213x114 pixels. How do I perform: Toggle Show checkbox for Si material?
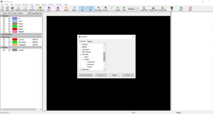pos(4,18)
